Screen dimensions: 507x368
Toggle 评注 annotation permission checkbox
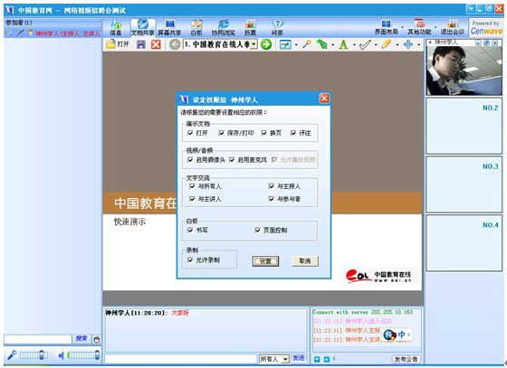click(293, 133)
